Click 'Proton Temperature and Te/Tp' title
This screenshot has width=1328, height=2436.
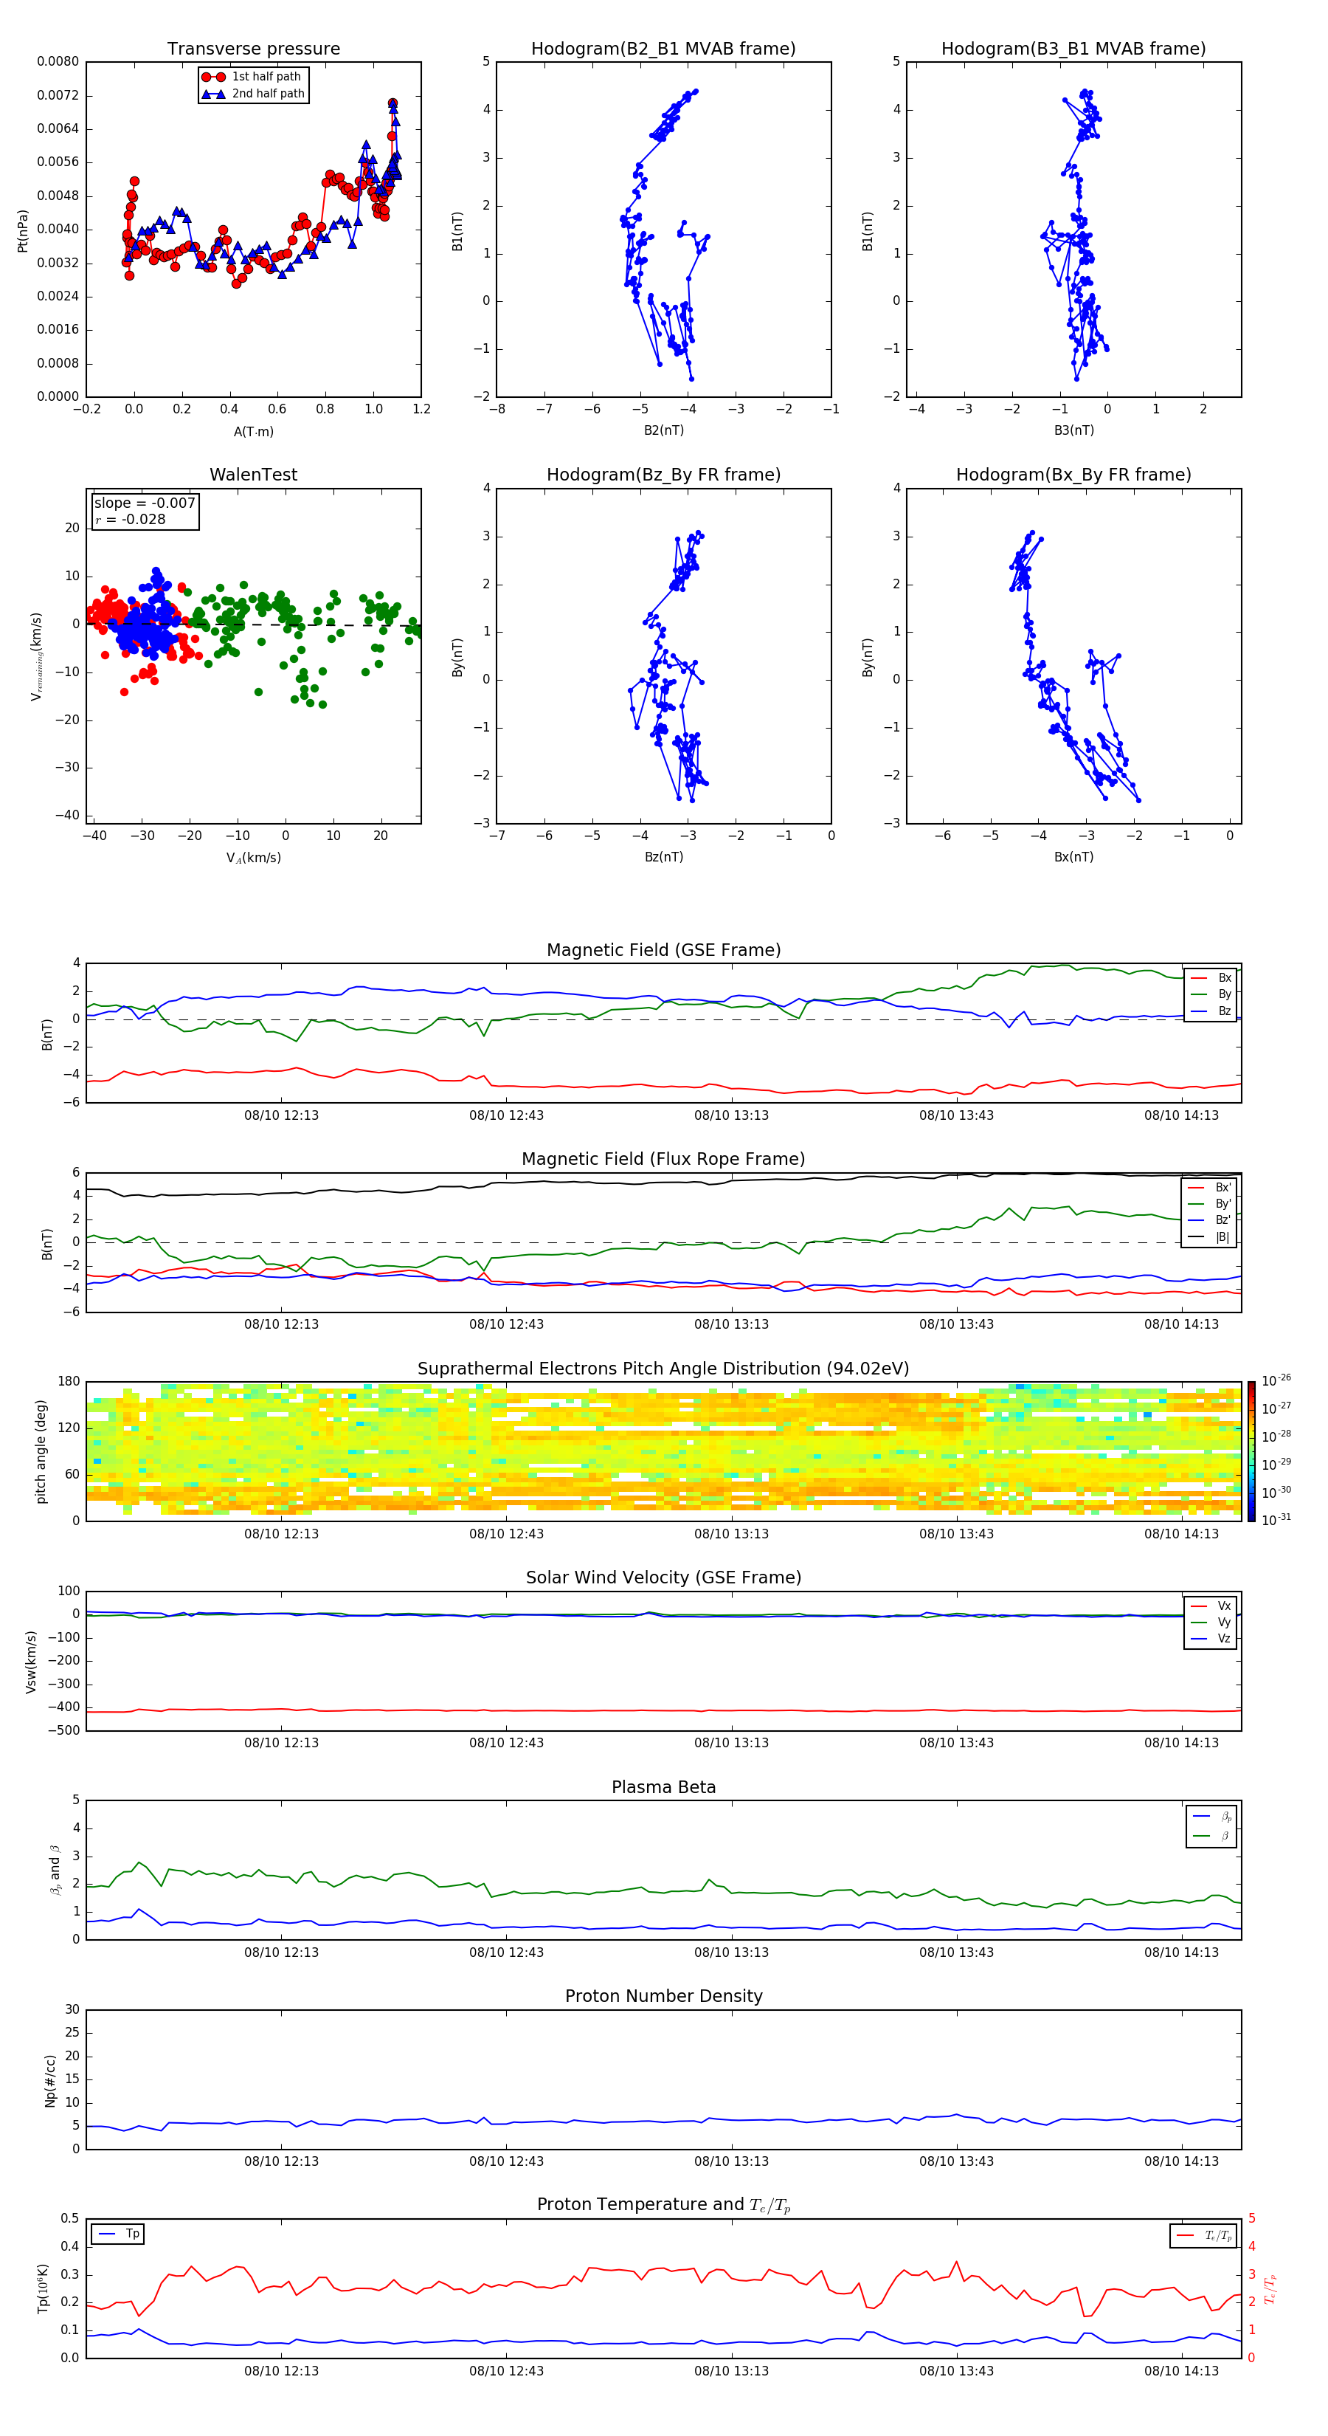tap(663, 2205)
